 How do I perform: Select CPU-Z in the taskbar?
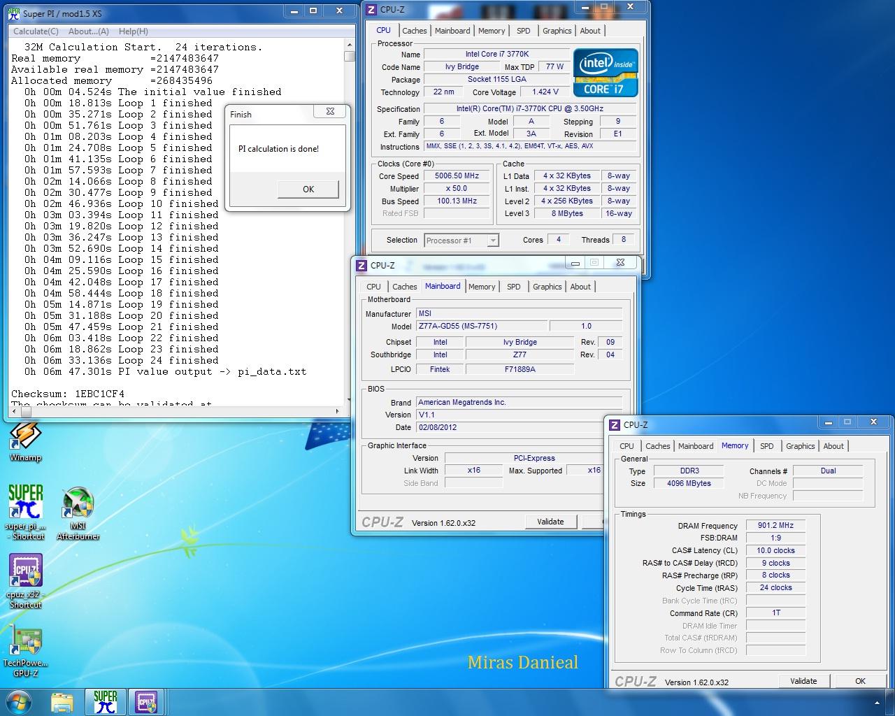point(146,702)
